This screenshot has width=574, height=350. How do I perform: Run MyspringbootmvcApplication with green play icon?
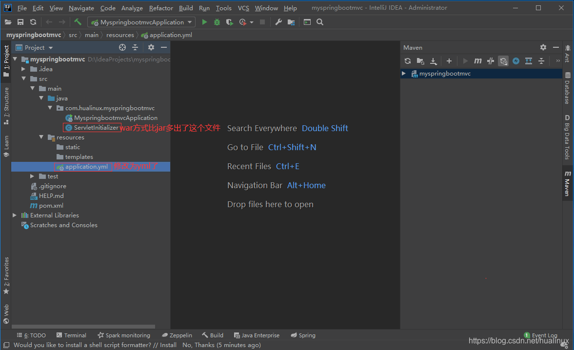click(x=204, y=22)
